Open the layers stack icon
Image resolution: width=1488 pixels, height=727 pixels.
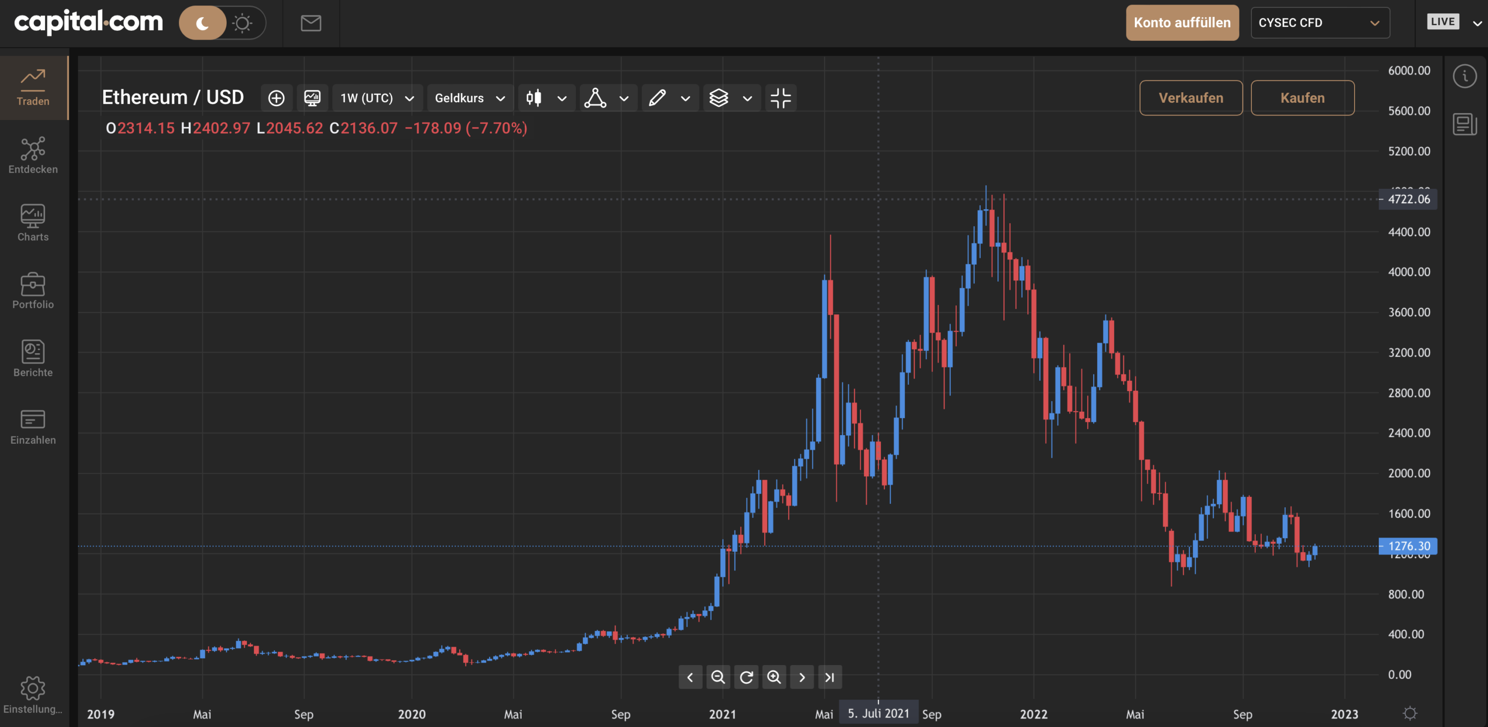719,98
